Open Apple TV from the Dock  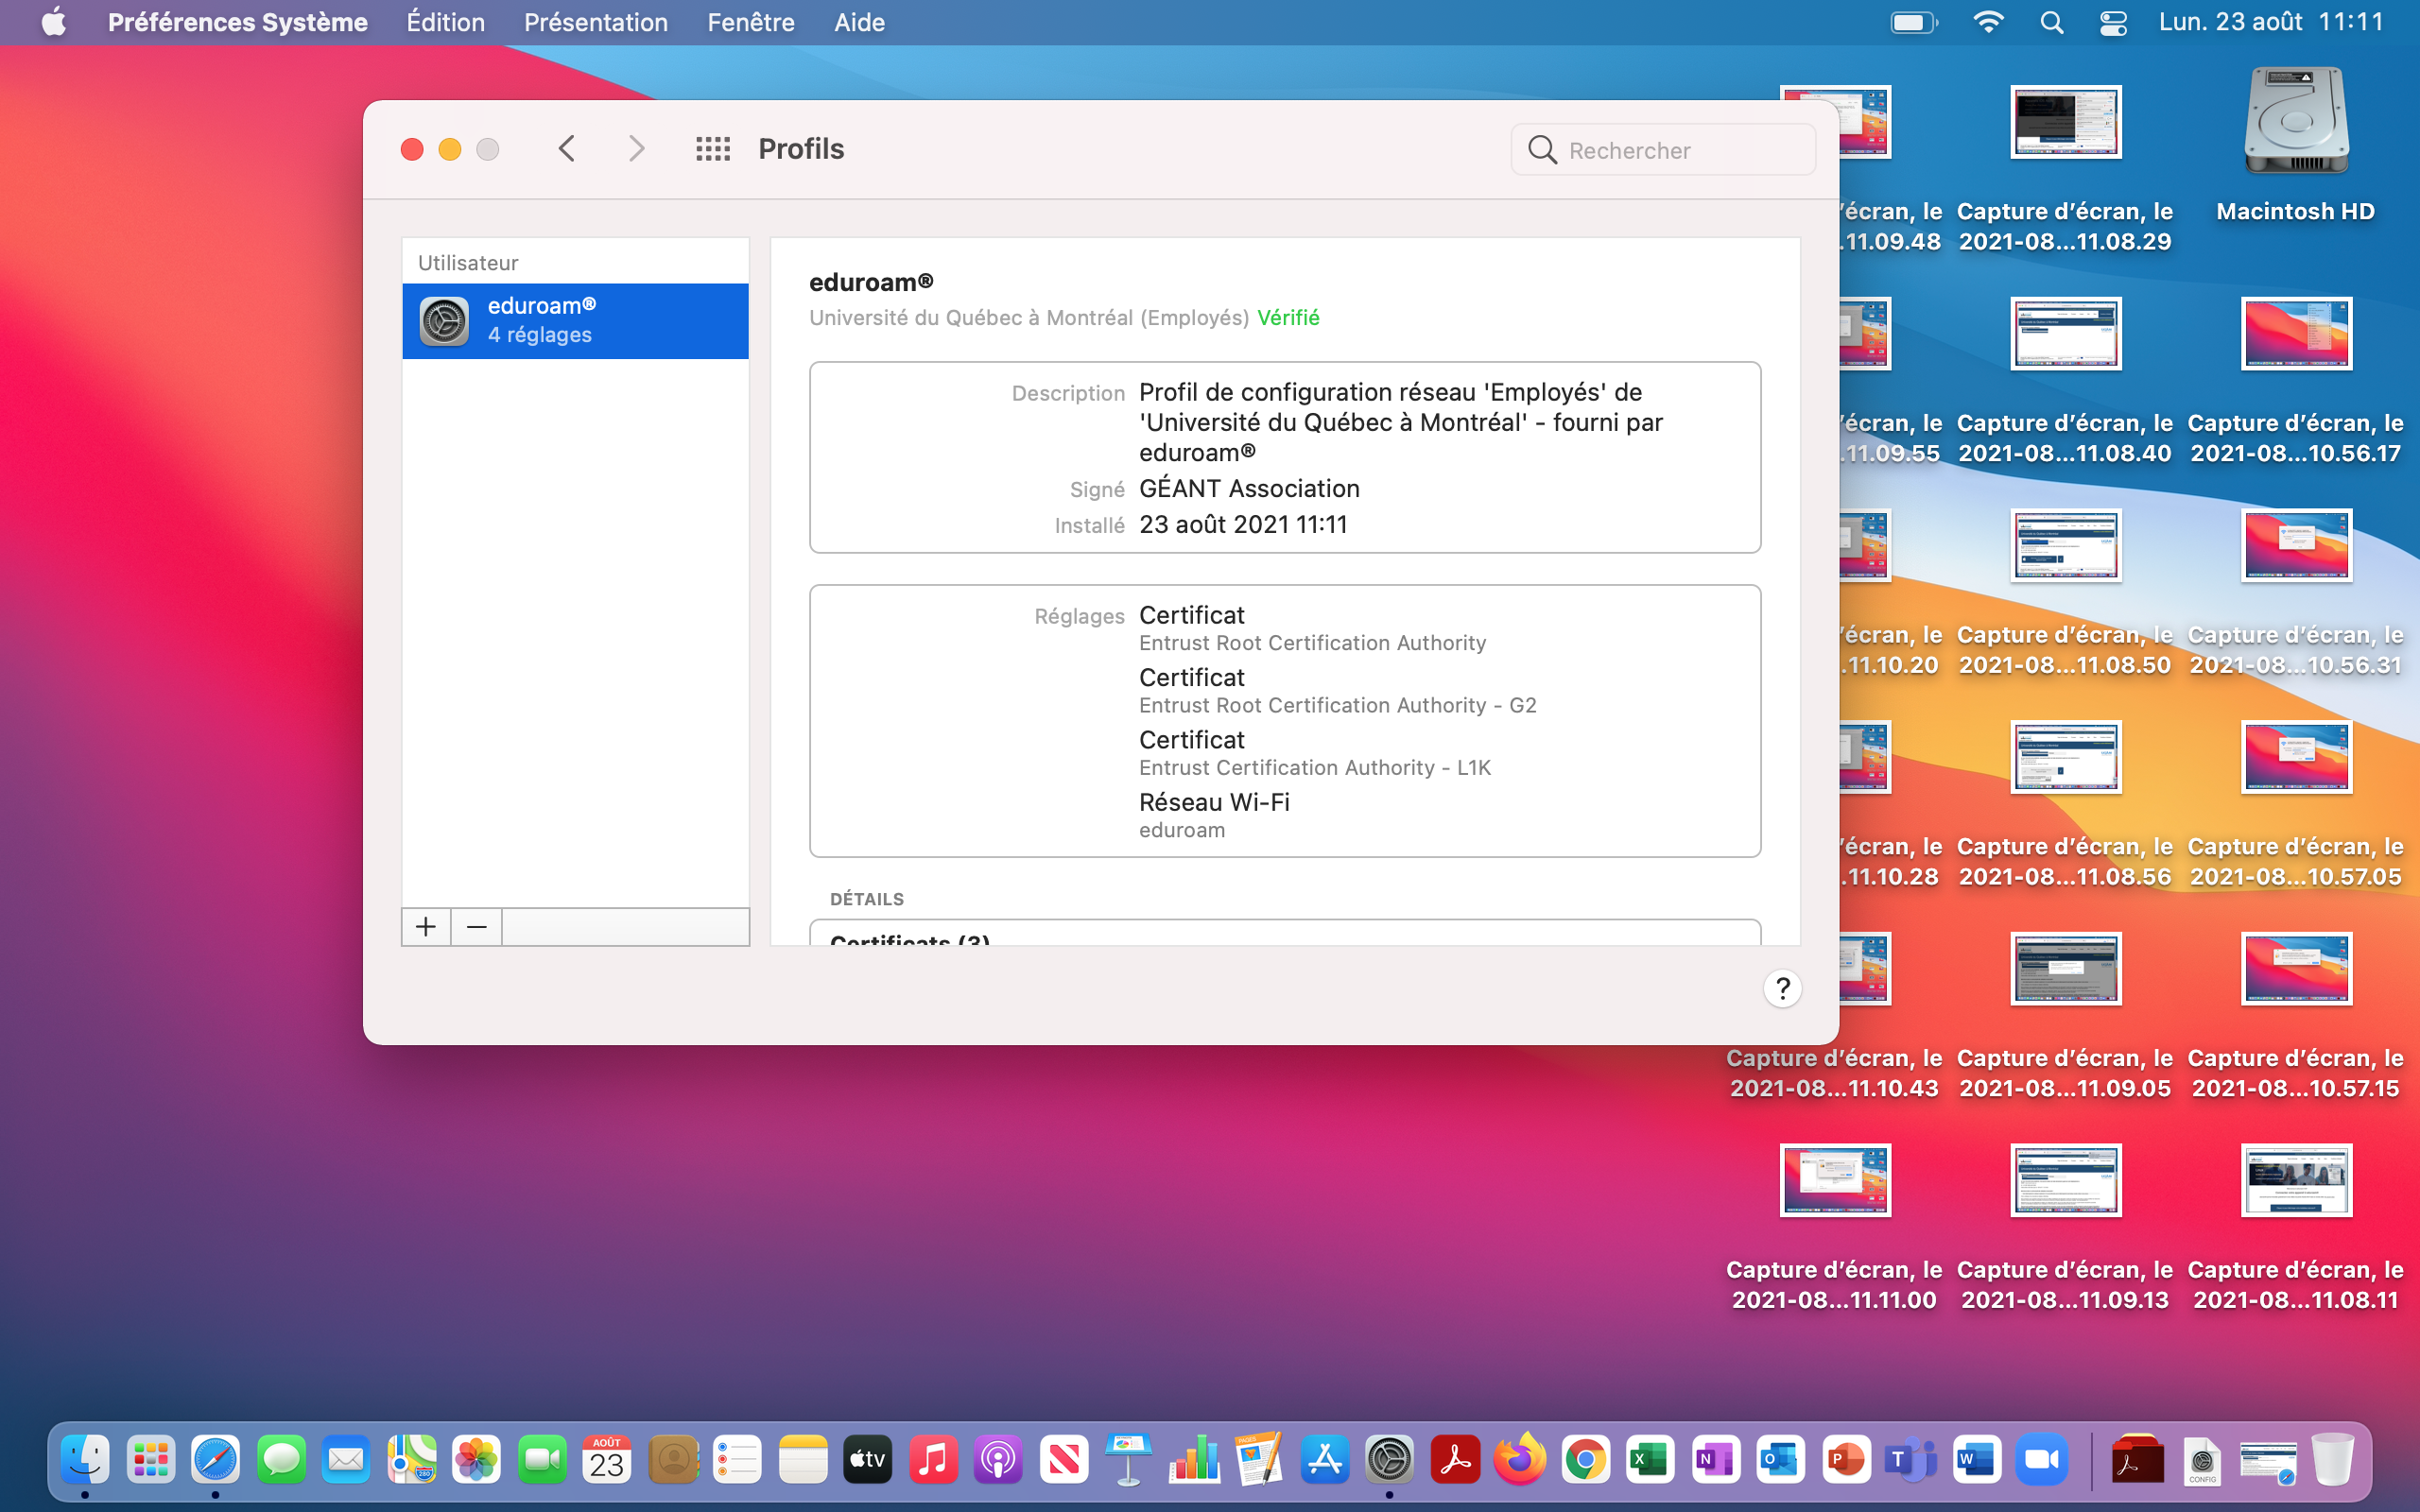click(868, 1460)
